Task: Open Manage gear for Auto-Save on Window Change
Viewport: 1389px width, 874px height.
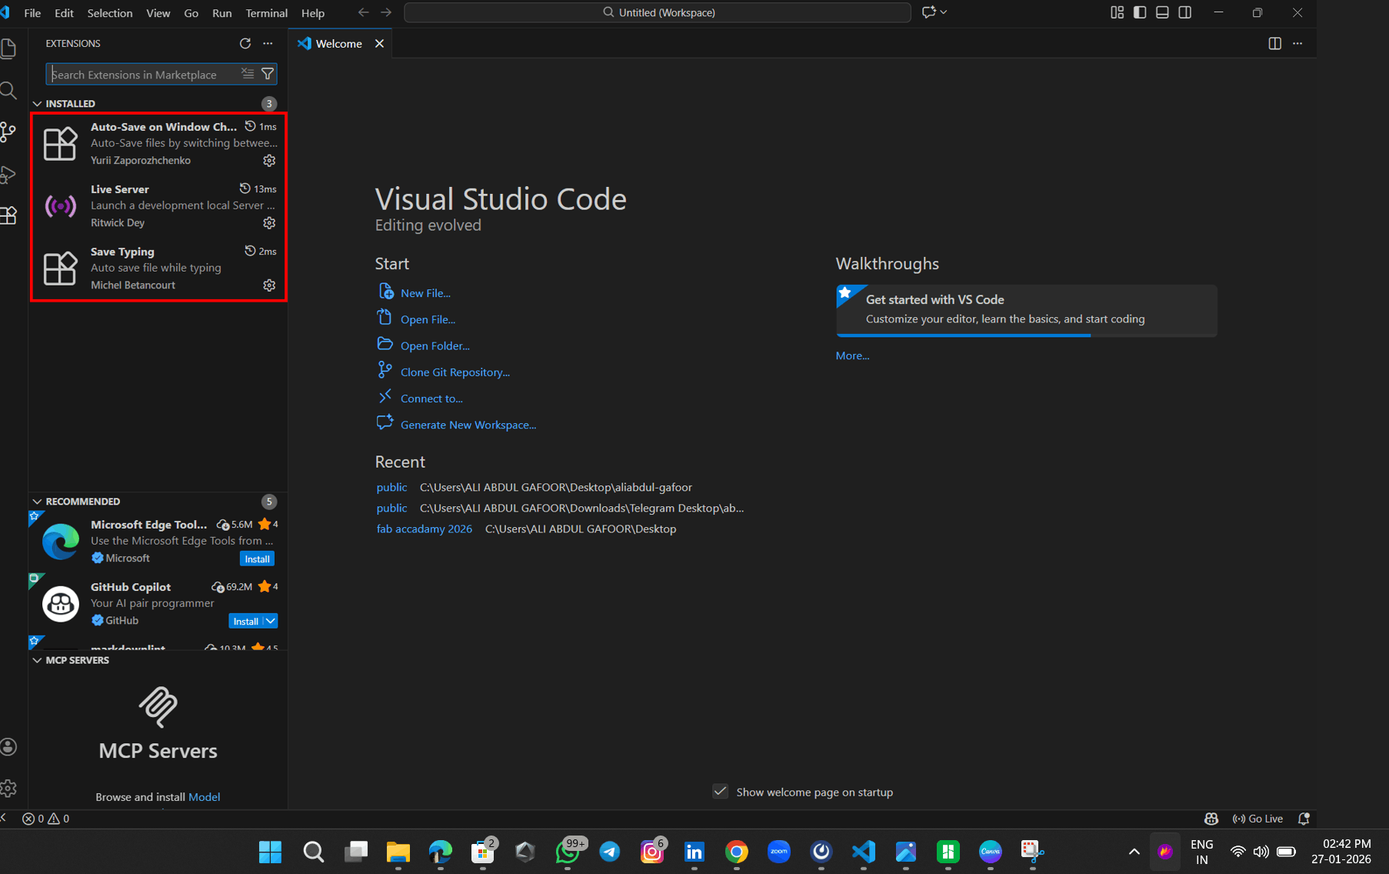Action: (269, 161)
